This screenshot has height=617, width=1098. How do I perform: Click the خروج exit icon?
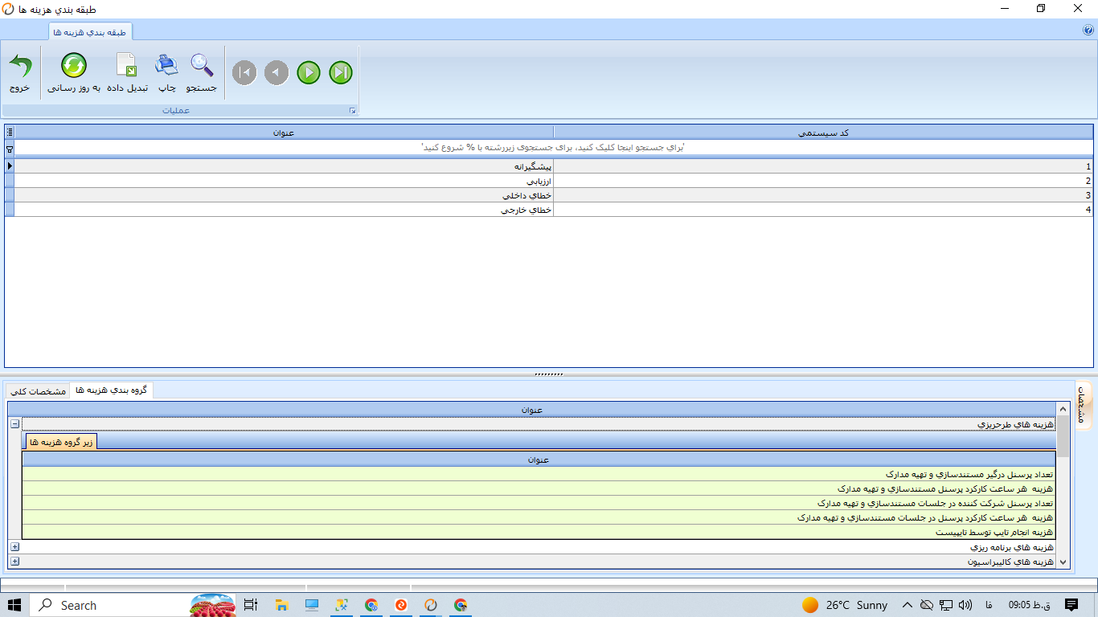tap(20, 73)
